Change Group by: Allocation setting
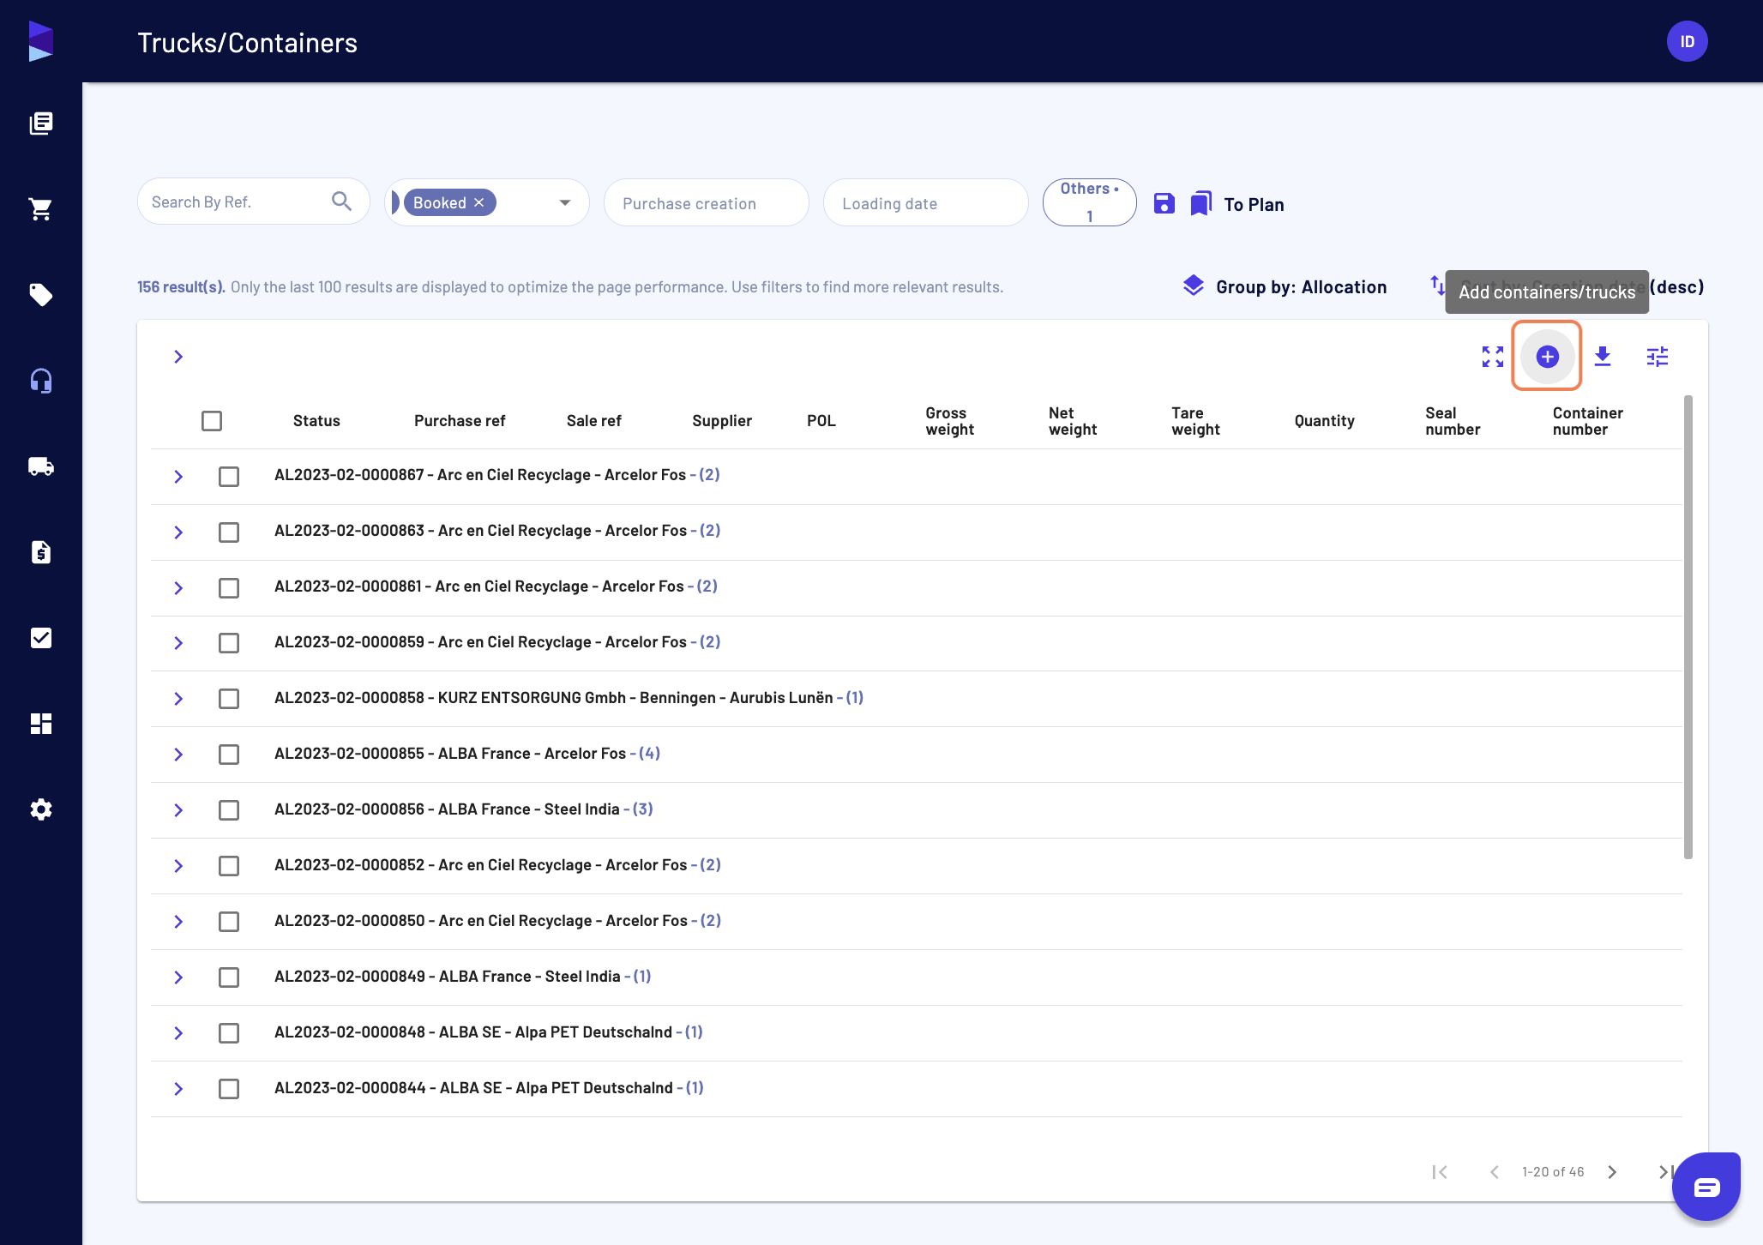The width and height of the screenshot is (1763, 1245). 1301,286
